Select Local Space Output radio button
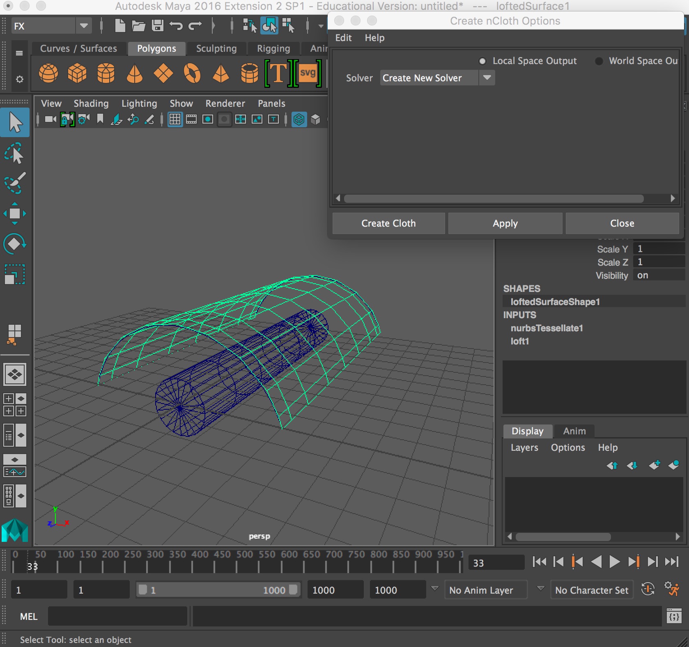 pyautogui.click(x=483, y=61)
